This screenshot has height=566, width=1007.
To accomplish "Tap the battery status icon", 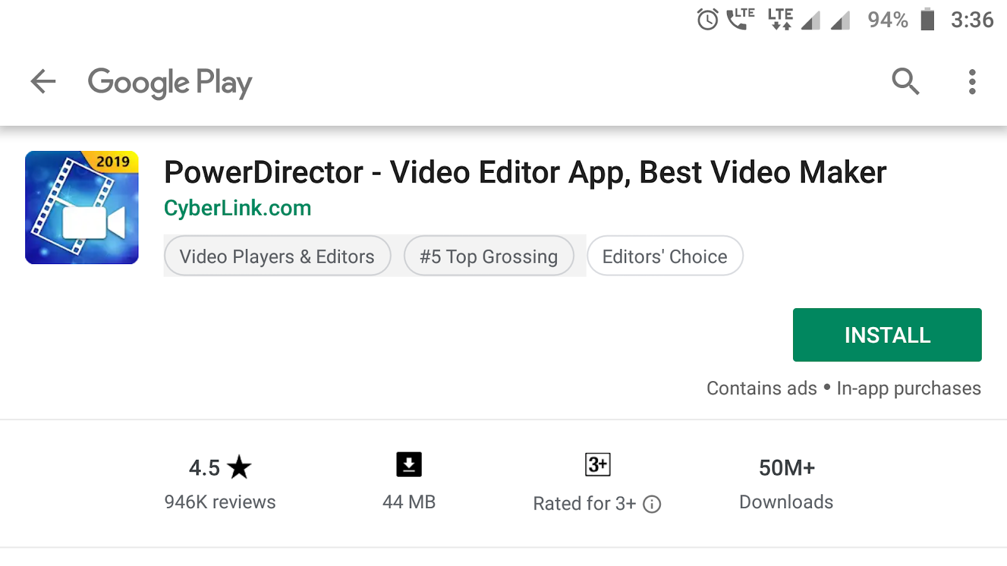I will 927,19.
